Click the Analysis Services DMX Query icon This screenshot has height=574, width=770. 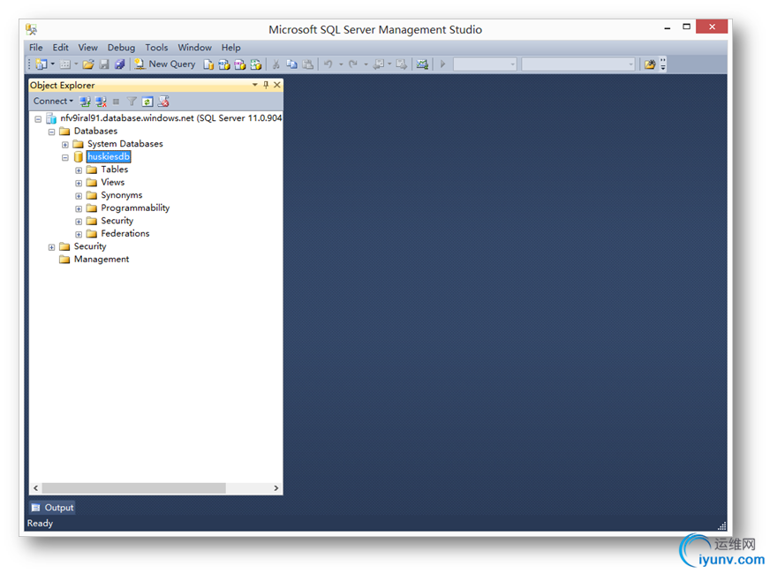(240, 64)
